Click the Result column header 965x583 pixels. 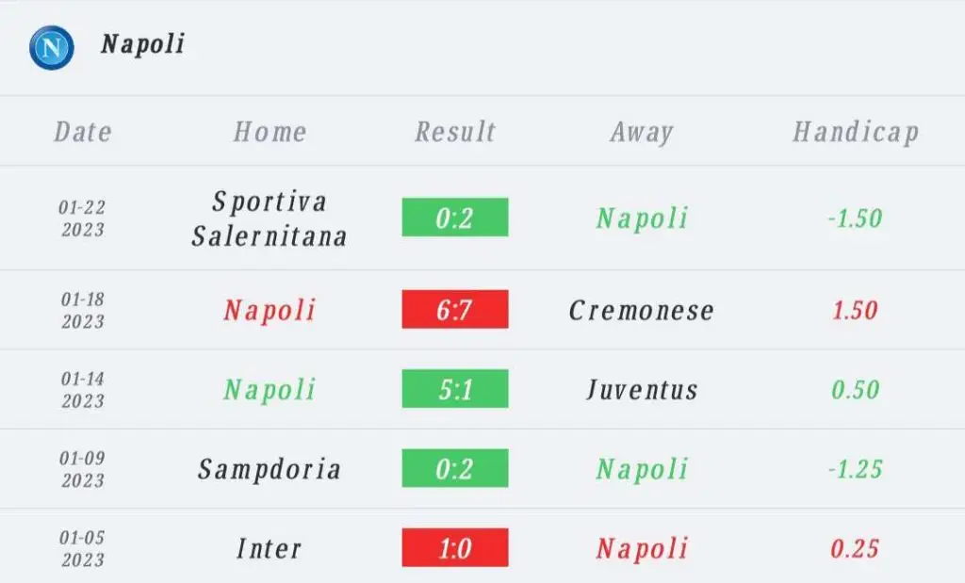(x=455, y=132)
